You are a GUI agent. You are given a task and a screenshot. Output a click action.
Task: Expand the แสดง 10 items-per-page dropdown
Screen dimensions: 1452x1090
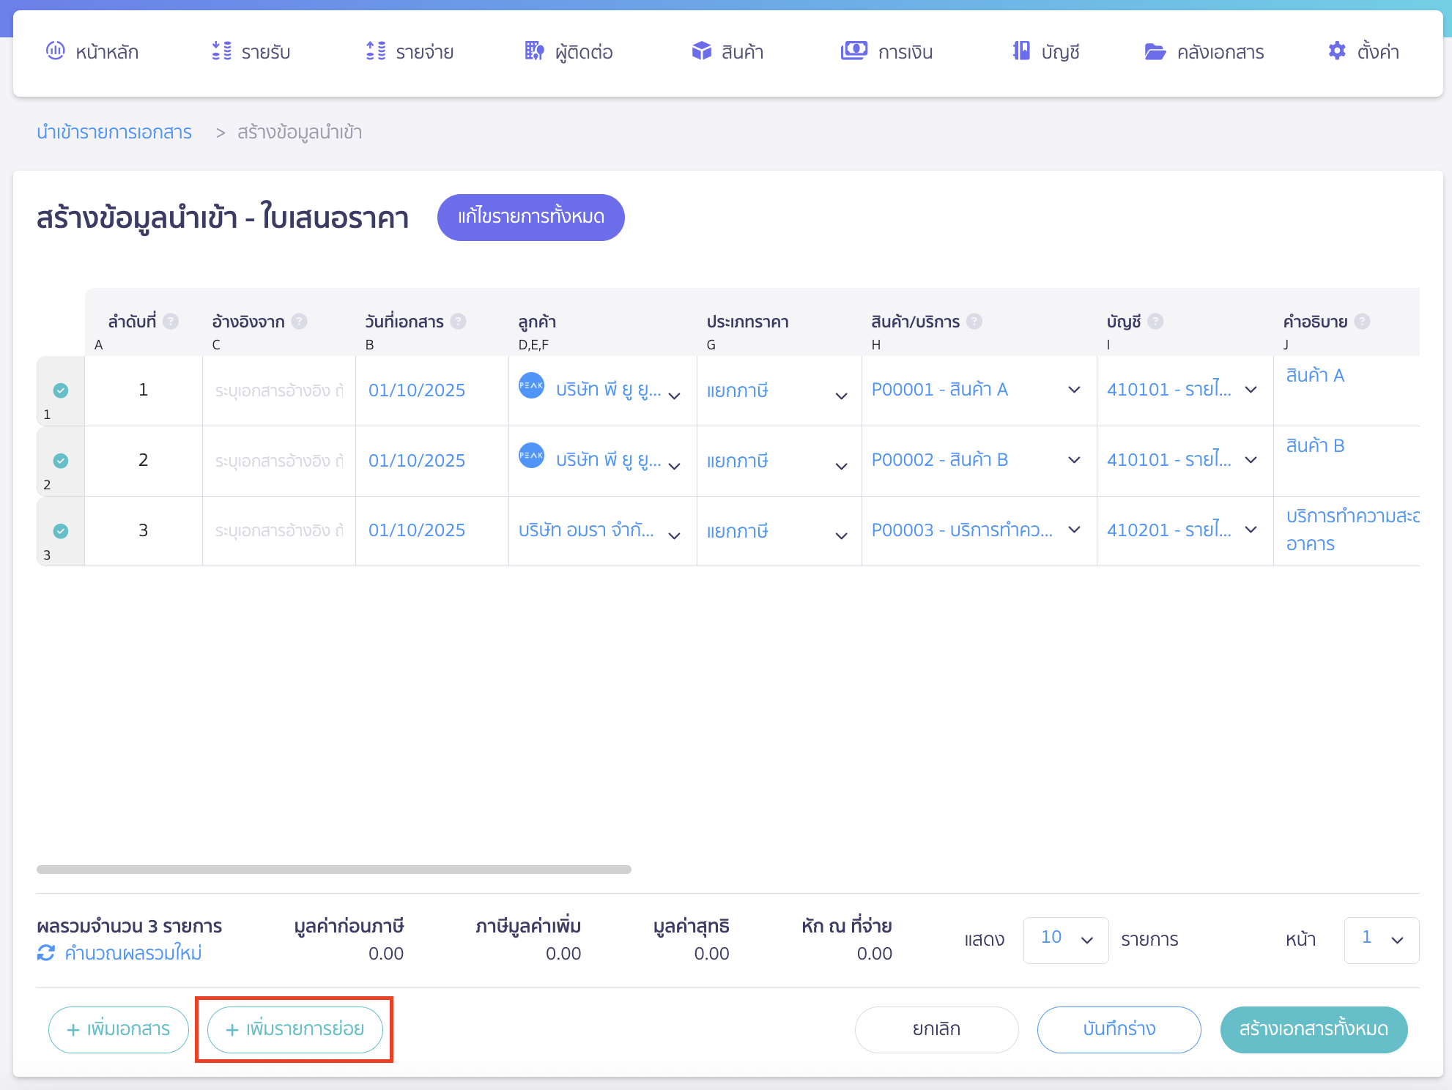tap(1065, 940)
